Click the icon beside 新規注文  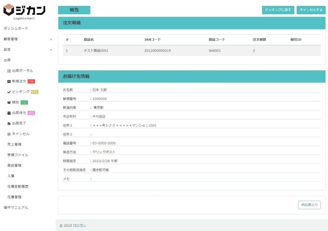9,81
